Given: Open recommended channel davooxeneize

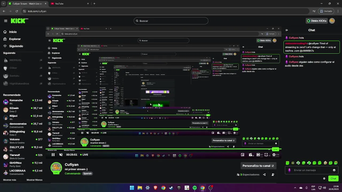Looking at the screenshot, I should [23, 125].
